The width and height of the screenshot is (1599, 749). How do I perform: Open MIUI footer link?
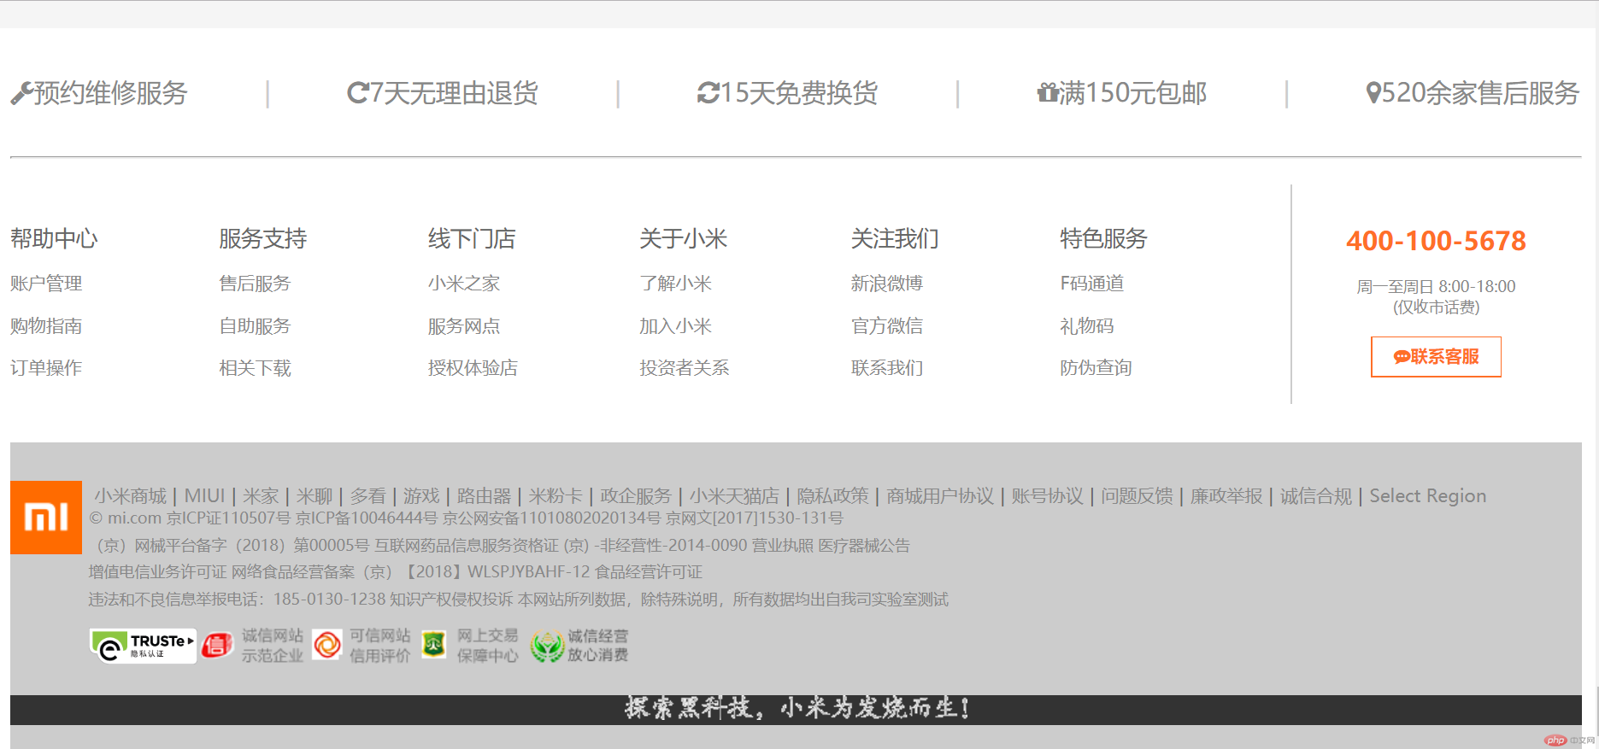pos(204,496)
